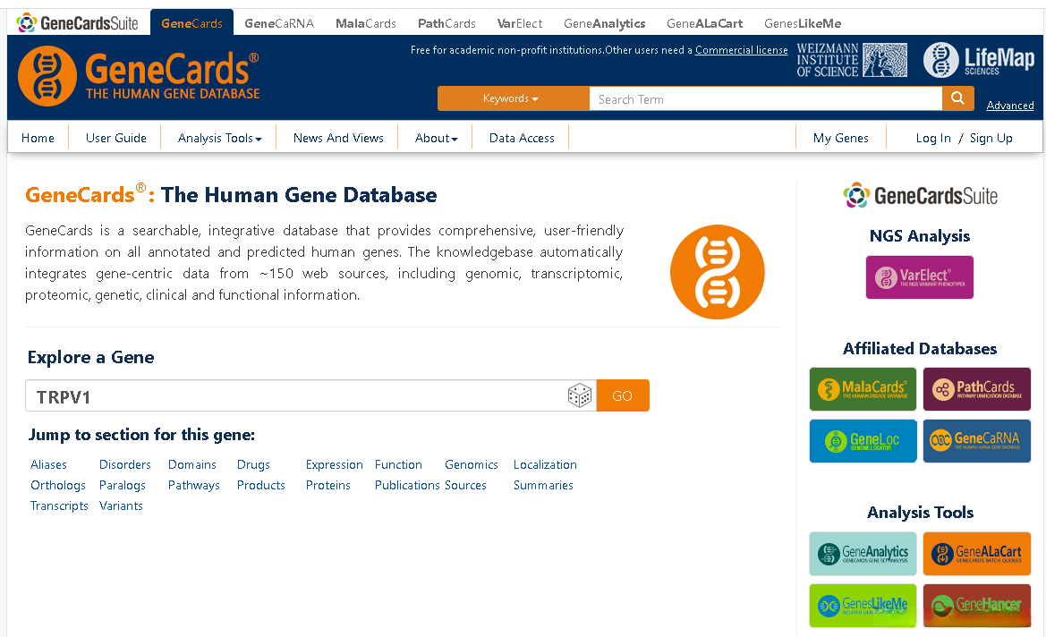
Task: Open My Genes page
Action: point(840,138)
